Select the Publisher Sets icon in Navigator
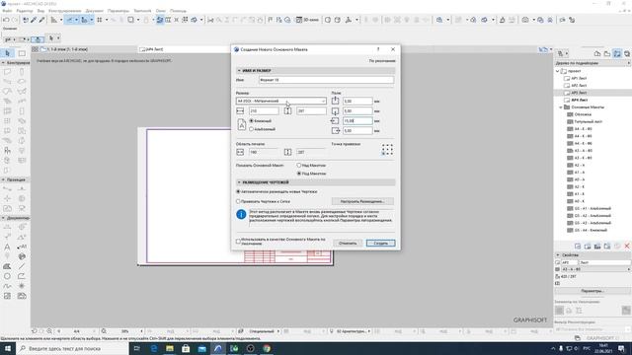Image resolution: width=632 pixels, height=355 pixels. coord(627,53)
